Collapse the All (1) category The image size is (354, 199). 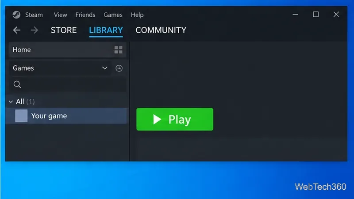coord(11,102)
